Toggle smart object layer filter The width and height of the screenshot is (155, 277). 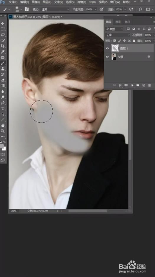[x=149, y=29]
